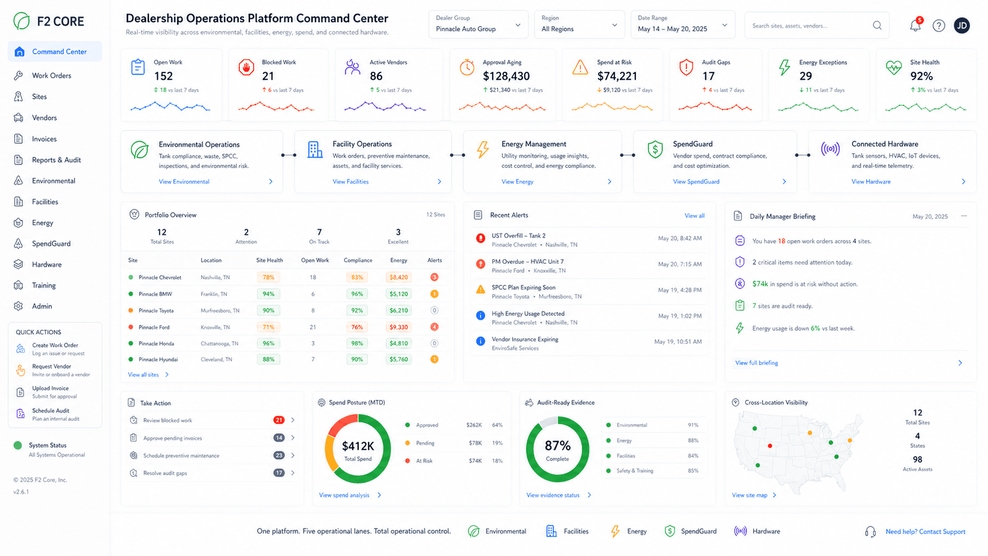
Task: Click the search magnifier icon
Action: coord(877,25)
